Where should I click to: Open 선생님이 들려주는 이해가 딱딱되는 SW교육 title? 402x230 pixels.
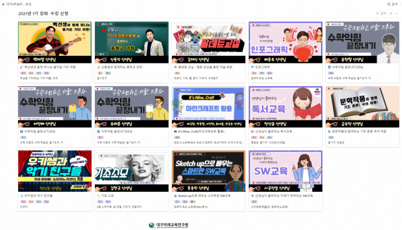point(284,196)
